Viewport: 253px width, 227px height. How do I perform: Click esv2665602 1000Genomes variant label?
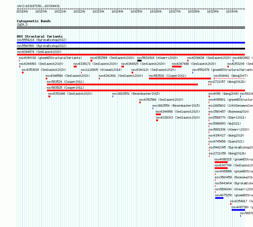(231, 106)
